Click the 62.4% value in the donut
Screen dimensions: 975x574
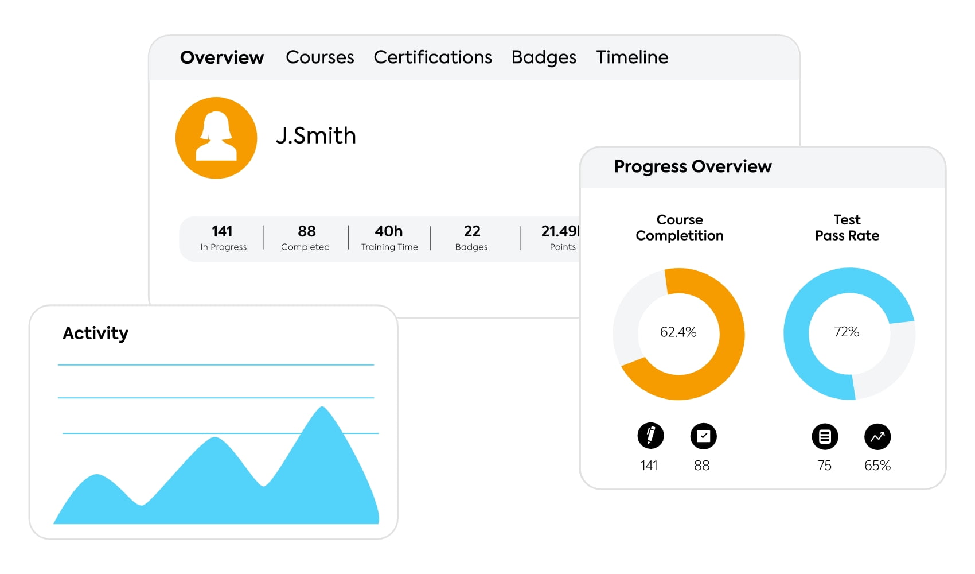point(678,332)
